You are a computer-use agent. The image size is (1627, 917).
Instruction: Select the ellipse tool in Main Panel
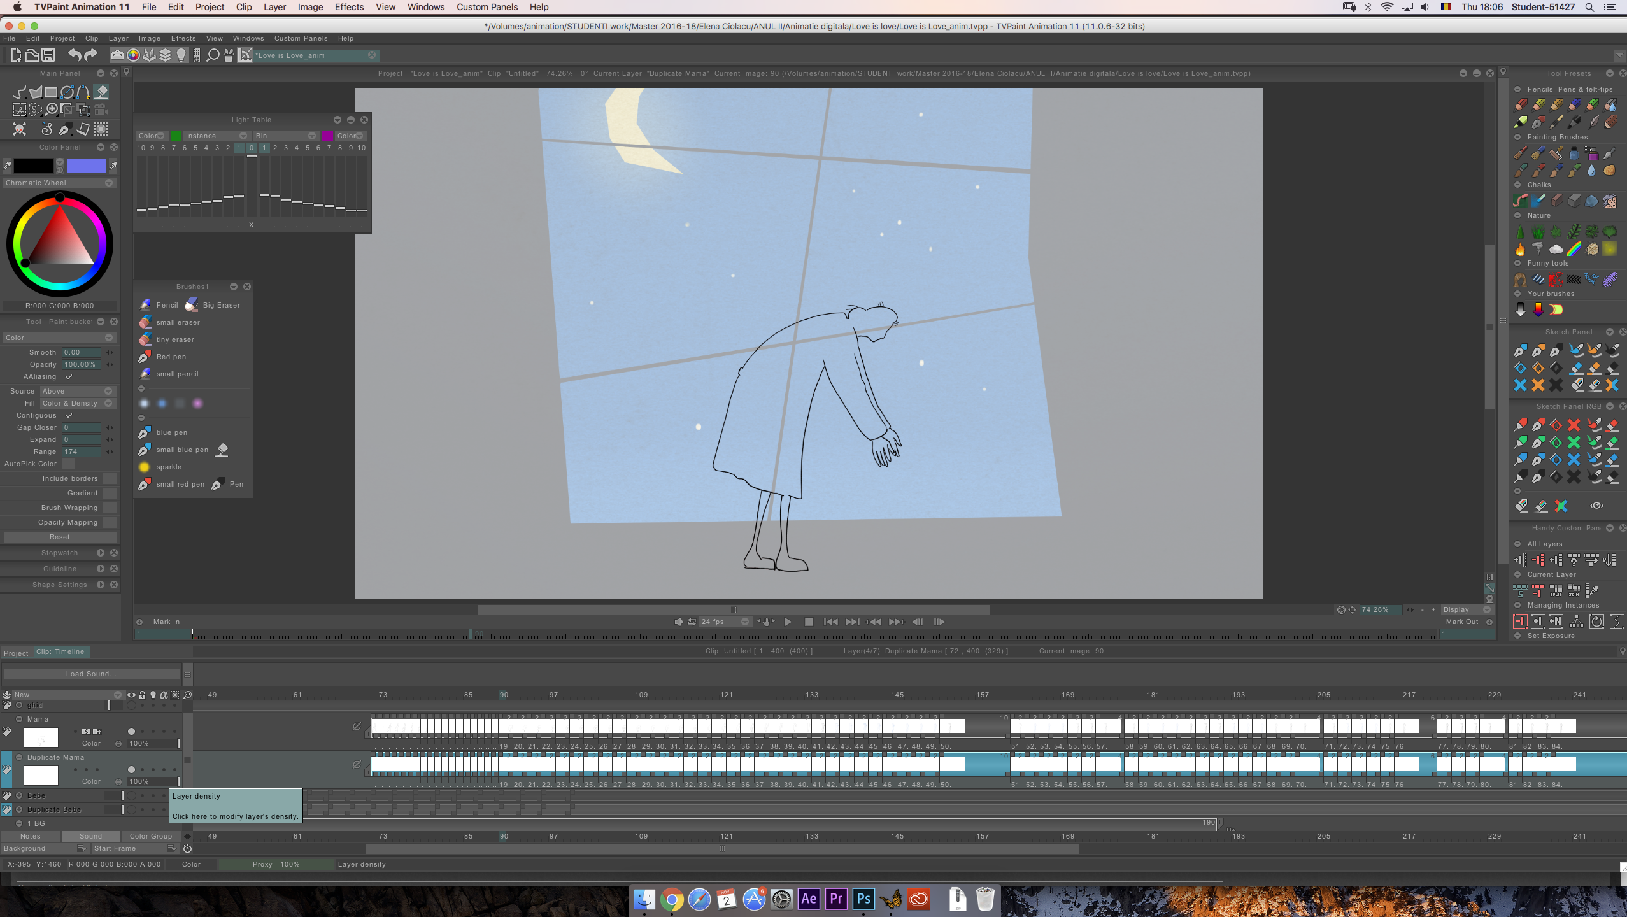[67, 92]
